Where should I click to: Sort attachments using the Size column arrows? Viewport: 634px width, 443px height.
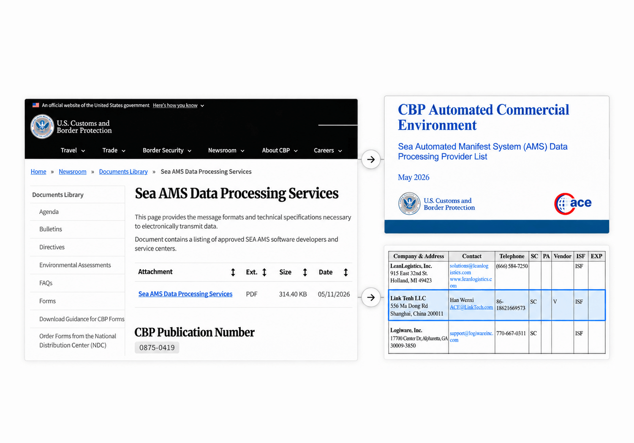[305, 272]
